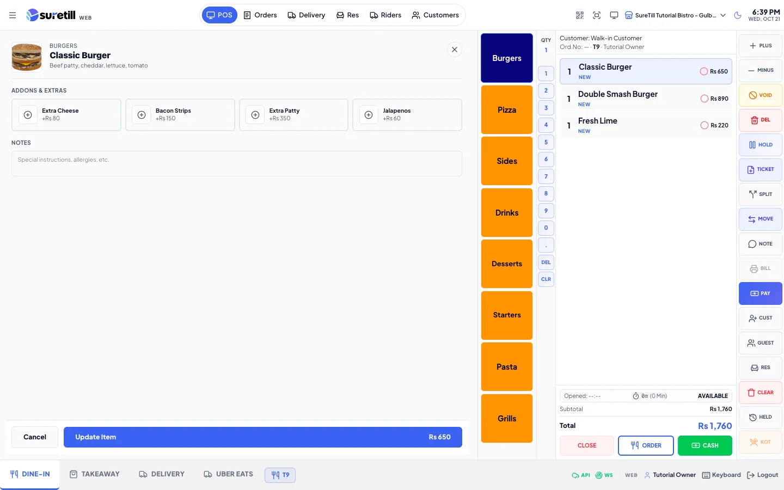784x490 pixels.
Task: Set the GUEST count
Action: (x=761, y=343)
